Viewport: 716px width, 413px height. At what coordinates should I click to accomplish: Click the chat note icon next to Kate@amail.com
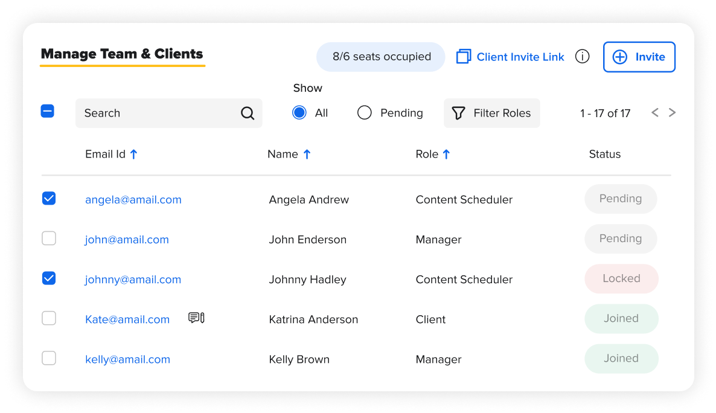(x=196, y=318)
